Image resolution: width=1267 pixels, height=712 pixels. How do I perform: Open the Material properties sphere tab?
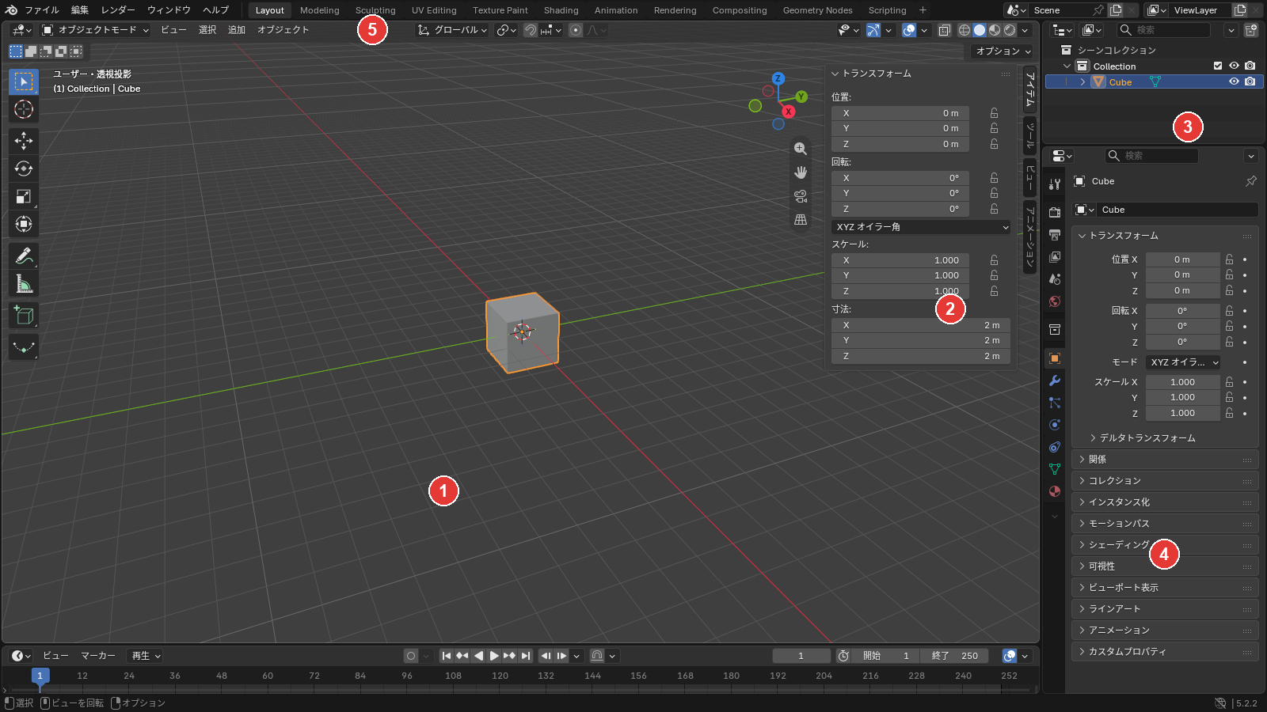coord(1055,491)
